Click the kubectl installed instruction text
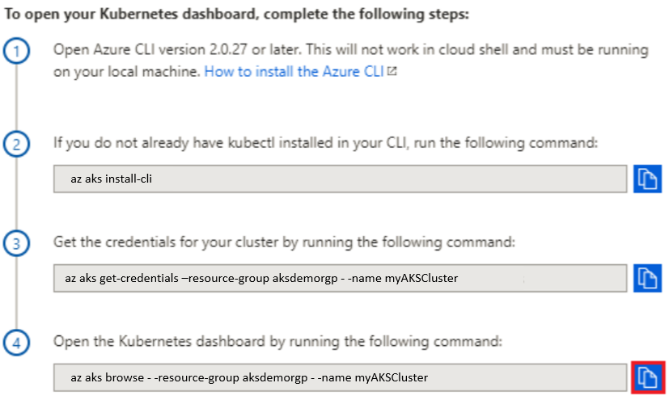This screenshot has height=404, width=669. (325, 142)
